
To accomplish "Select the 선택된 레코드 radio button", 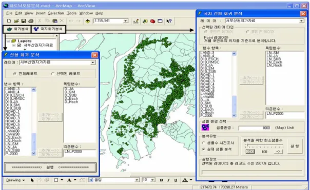I will pos(52,74).
